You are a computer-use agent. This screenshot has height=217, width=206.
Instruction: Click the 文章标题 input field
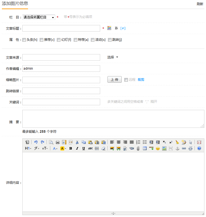[61, 28]
